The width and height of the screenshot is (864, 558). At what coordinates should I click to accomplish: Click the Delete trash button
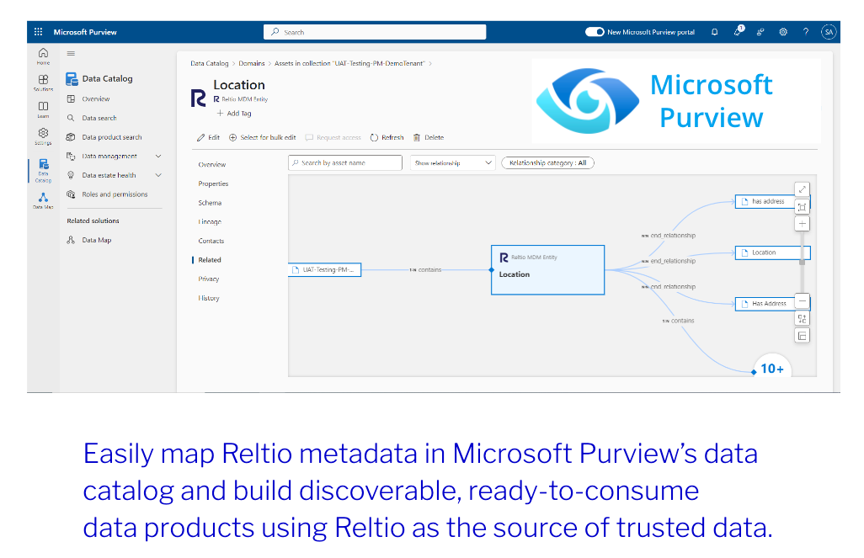429,138
